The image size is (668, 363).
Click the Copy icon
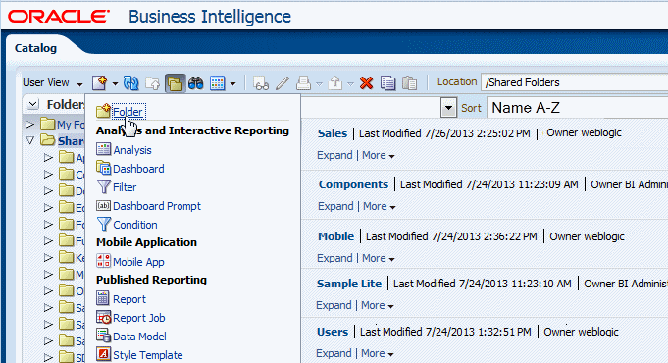coord(388,83)
